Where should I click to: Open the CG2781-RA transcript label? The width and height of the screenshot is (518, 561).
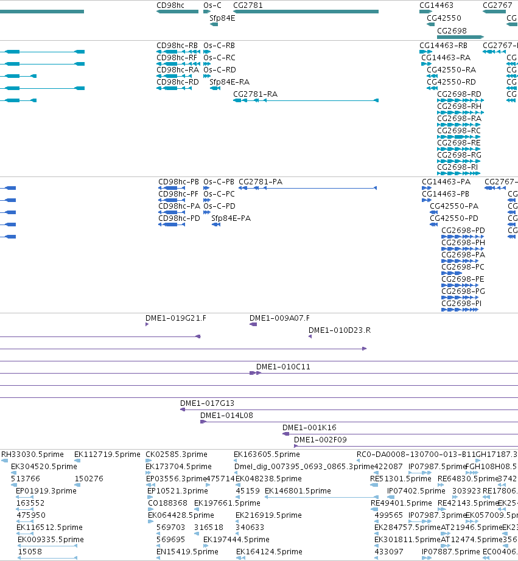coord(255,94)
